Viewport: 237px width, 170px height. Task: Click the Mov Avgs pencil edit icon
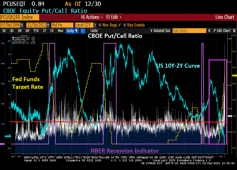[x=119, y=25]
